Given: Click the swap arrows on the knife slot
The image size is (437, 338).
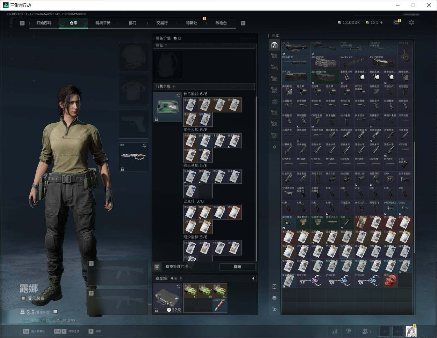Looking at the screenshot, I should coord(144,145).
